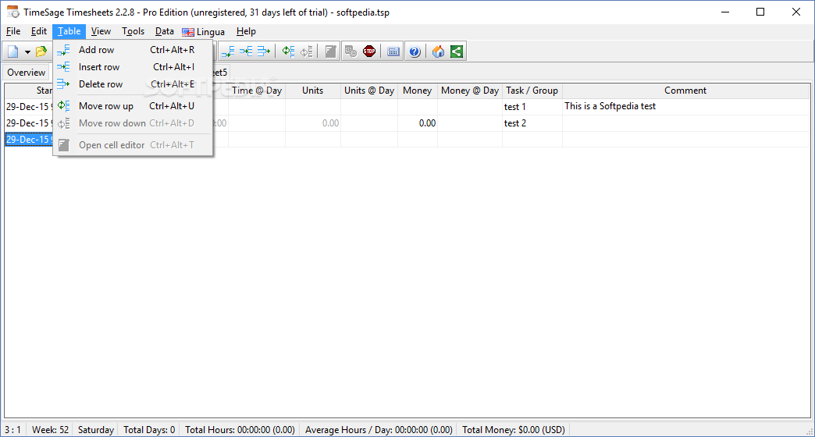The height and width of the screenshot is (437, 815).
Task: Click the Time @ Day column header
Action: (257, 91)
